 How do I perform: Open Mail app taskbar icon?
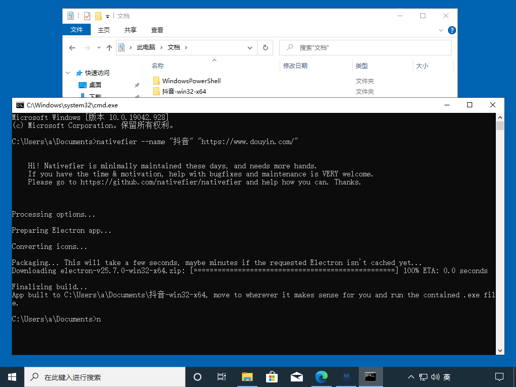pyautogui.click(x=296, y=377)
